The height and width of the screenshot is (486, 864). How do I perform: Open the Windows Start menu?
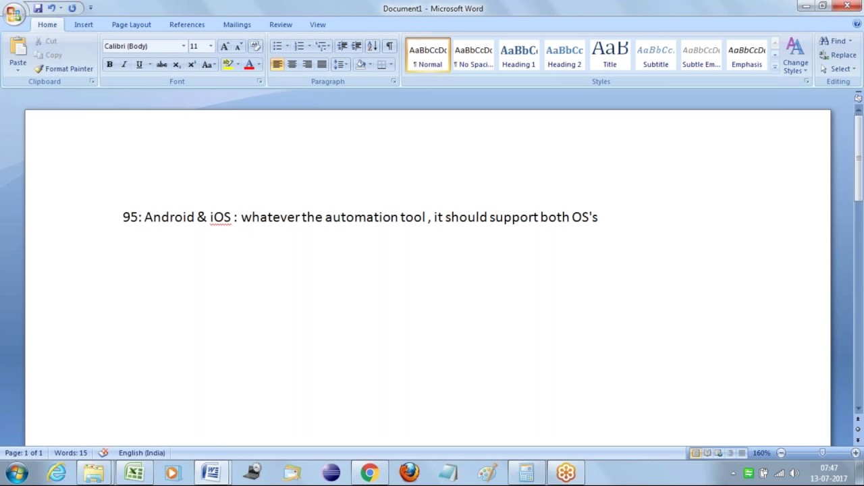(16, 473)
